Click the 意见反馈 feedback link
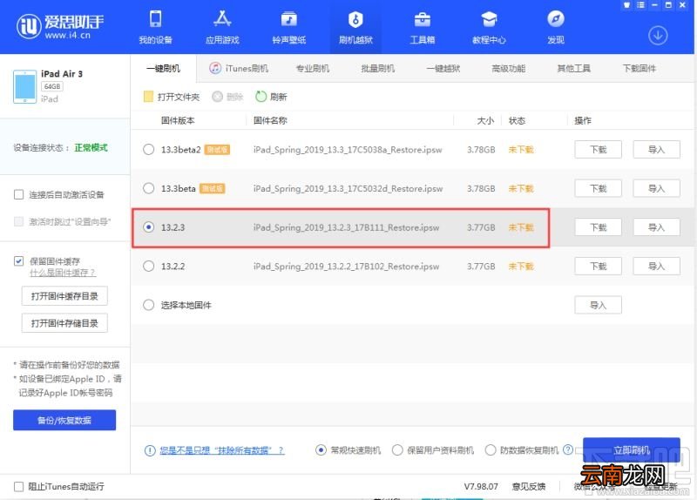697x500 pixels. (529, 487)
